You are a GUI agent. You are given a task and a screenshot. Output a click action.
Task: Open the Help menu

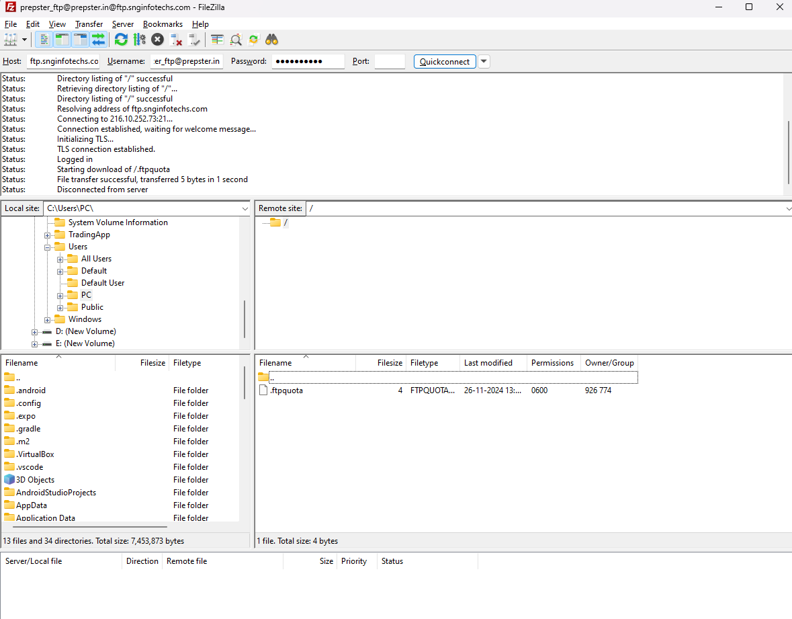click(200, 24)
